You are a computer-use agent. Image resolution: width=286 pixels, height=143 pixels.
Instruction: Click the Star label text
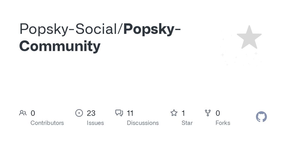(187, 123)
